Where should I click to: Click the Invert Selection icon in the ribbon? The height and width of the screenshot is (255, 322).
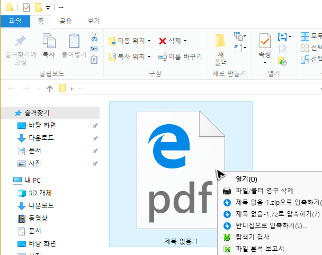pos(305,60)
